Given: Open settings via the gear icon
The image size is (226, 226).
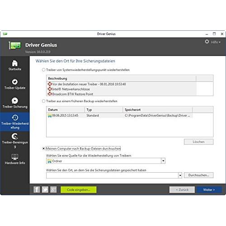Looking at the screenshot, I should [x=207, y=42].
